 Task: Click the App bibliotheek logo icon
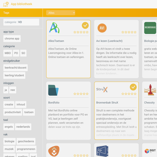(6, 4)
